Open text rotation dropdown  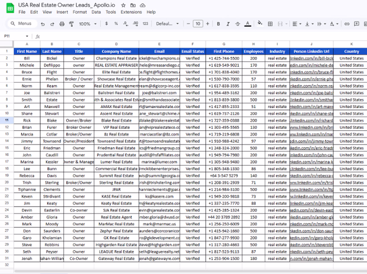[x=334, y=24]
